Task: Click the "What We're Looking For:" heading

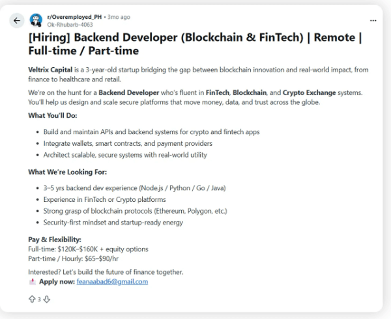Action: pos(67,173)
